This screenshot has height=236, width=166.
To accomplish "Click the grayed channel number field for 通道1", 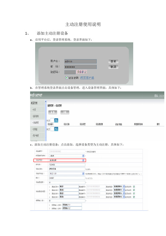I will point(95,187).
